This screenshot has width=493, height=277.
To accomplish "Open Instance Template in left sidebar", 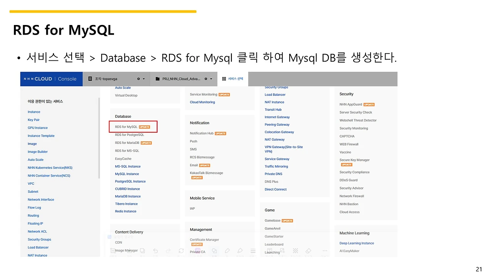I will pos(41,136).
